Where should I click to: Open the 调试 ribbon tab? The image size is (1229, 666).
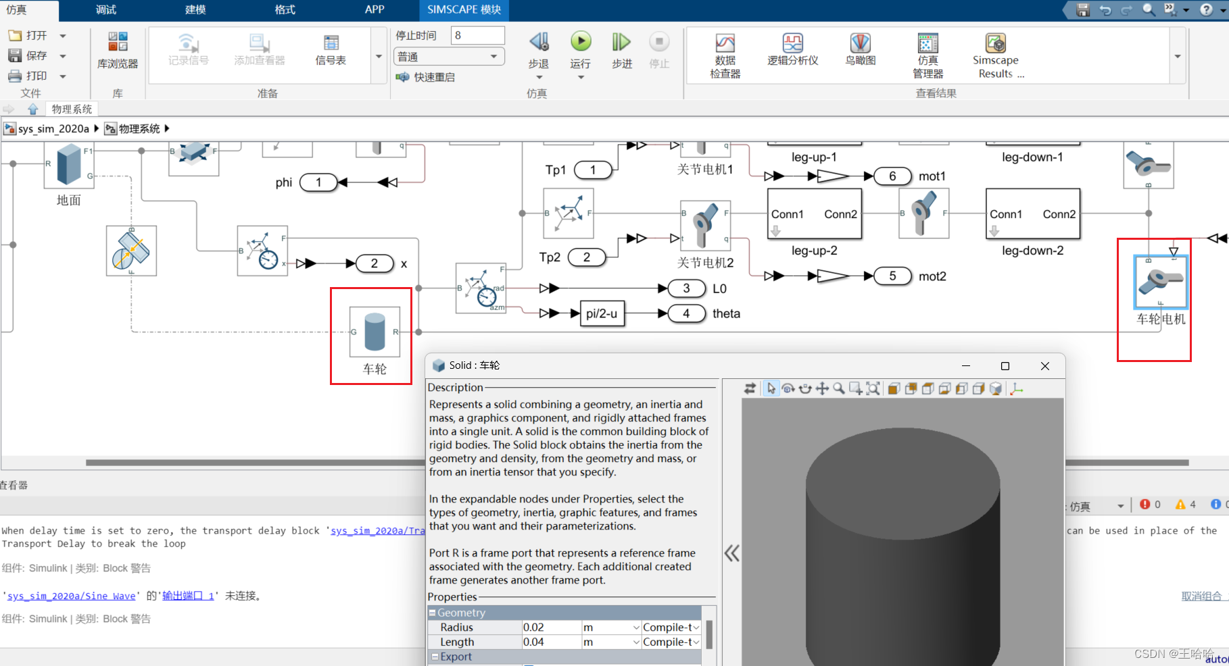click(106, 9)
